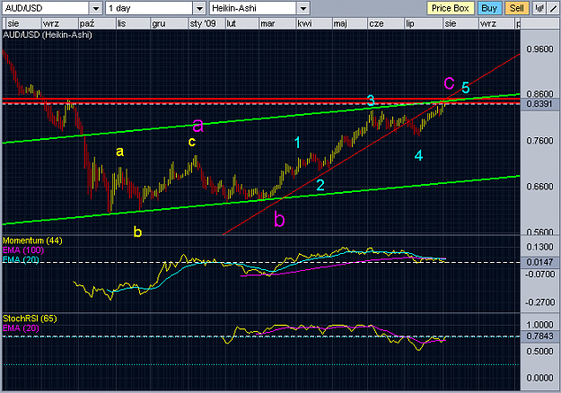Select the Momentum (44) indicator label

pyautogui.click(x=32, y=240)
